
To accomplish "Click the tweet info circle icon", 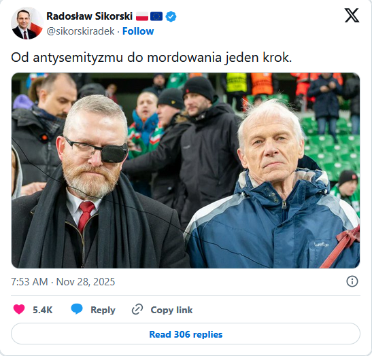I will pos(352,281).
